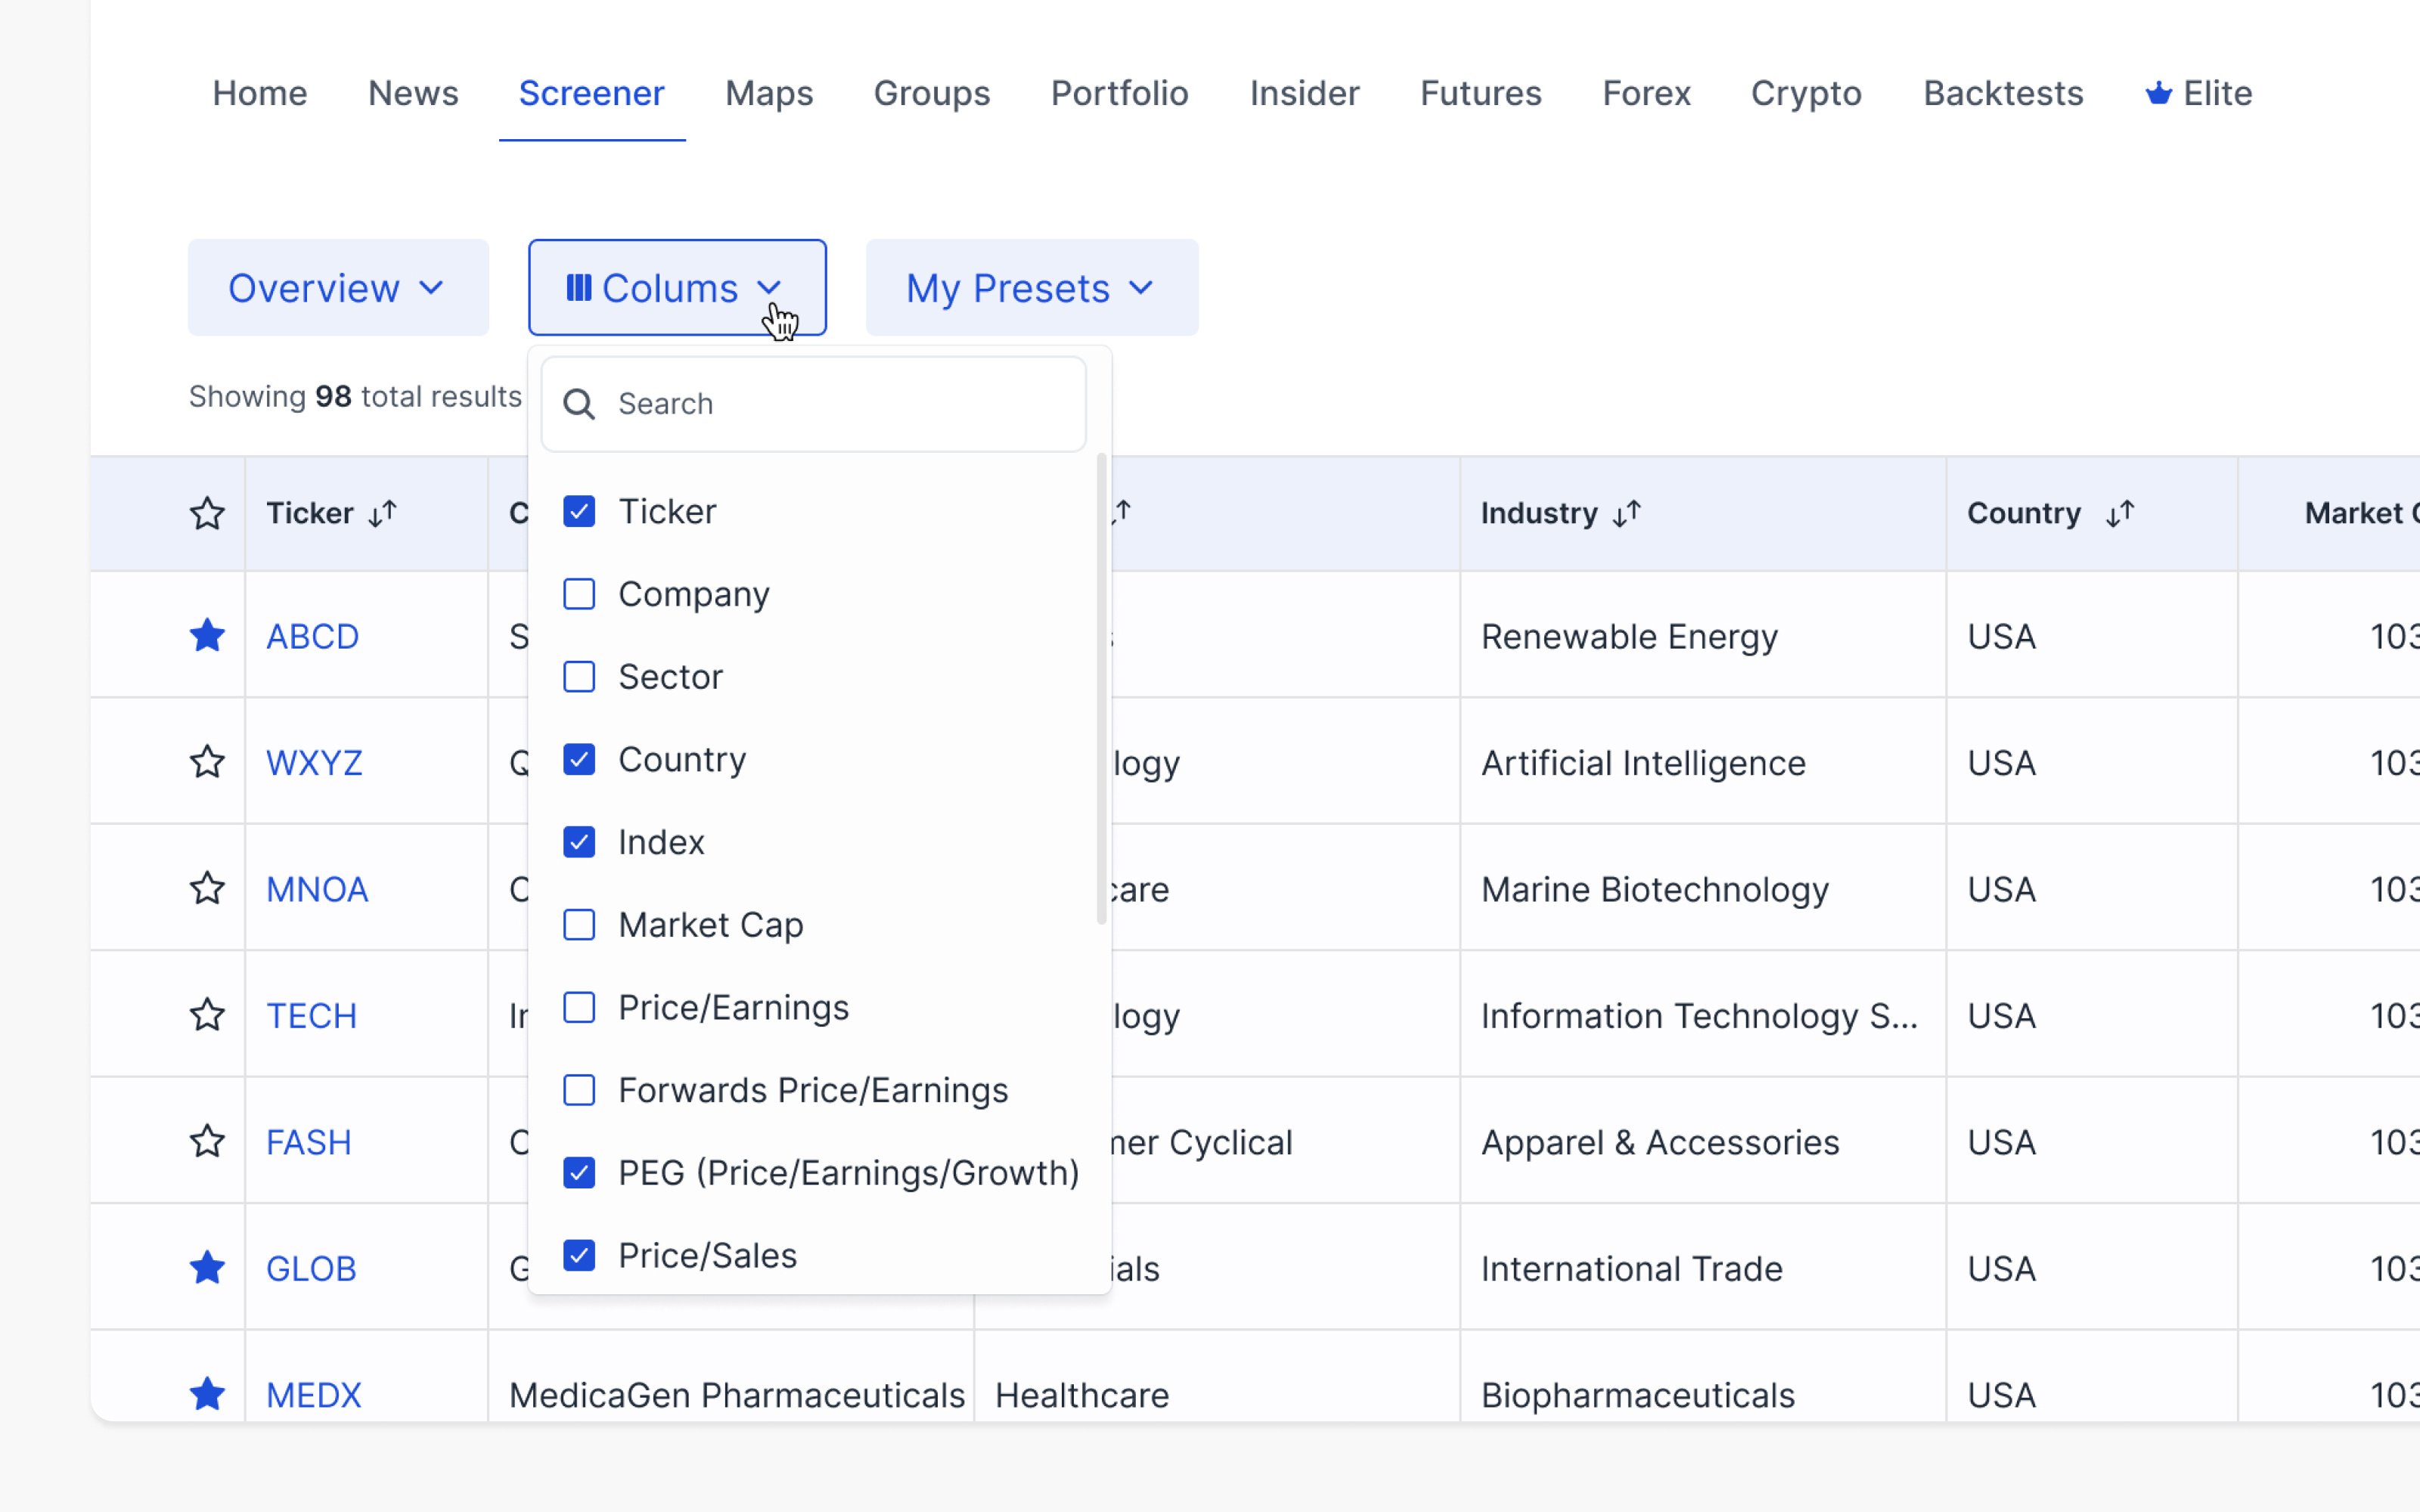Toggle favorite star for MEDX row

[x=207, y=1394]
